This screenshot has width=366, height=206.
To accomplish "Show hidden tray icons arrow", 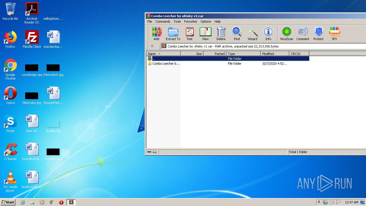I will pyautogui.click(x=319, y=202).
